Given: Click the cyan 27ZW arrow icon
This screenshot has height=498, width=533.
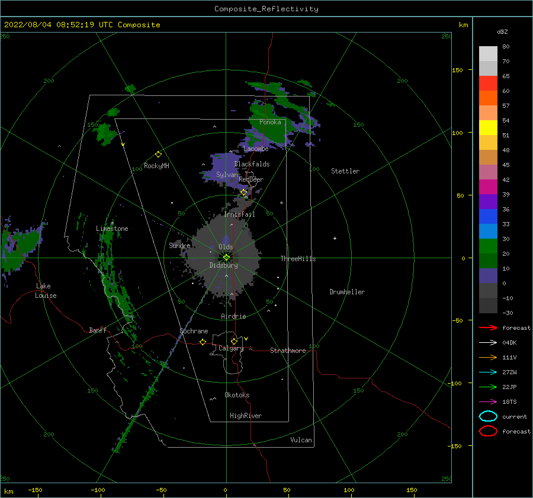Looking at the screenshot, I should (x=488, y=372).
